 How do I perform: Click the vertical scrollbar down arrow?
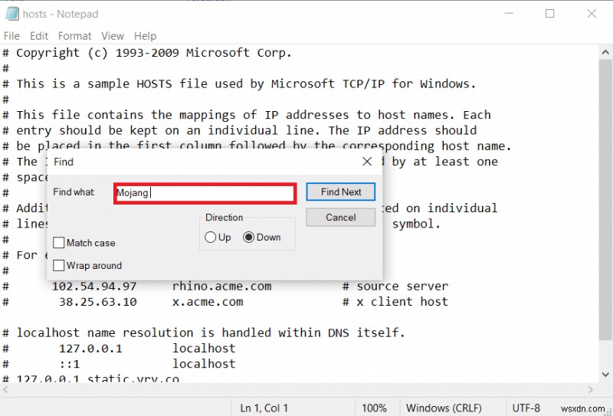click(605, 374)
